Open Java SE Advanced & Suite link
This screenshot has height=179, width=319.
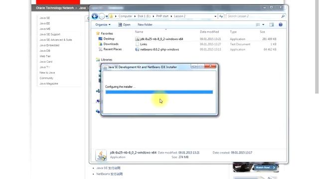tap(56, 40)
